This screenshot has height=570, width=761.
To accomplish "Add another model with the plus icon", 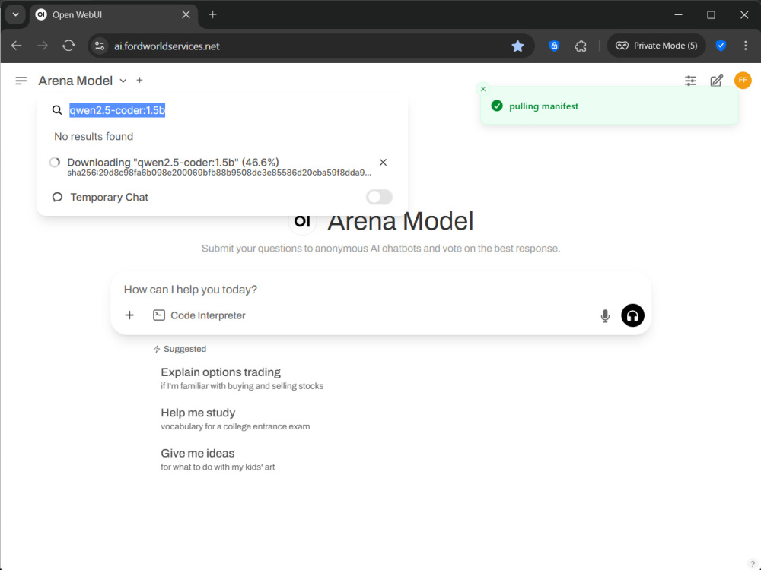I will (x=139, y=81).
